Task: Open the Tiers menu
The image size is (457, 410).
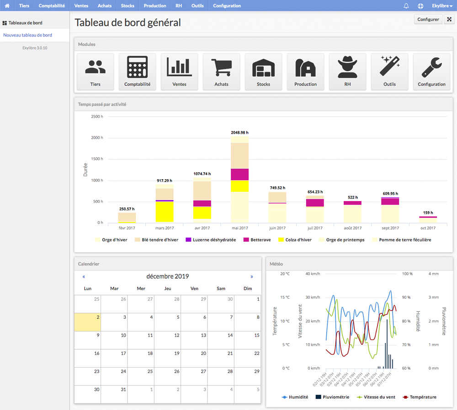Action: click(x=24, y=5)
